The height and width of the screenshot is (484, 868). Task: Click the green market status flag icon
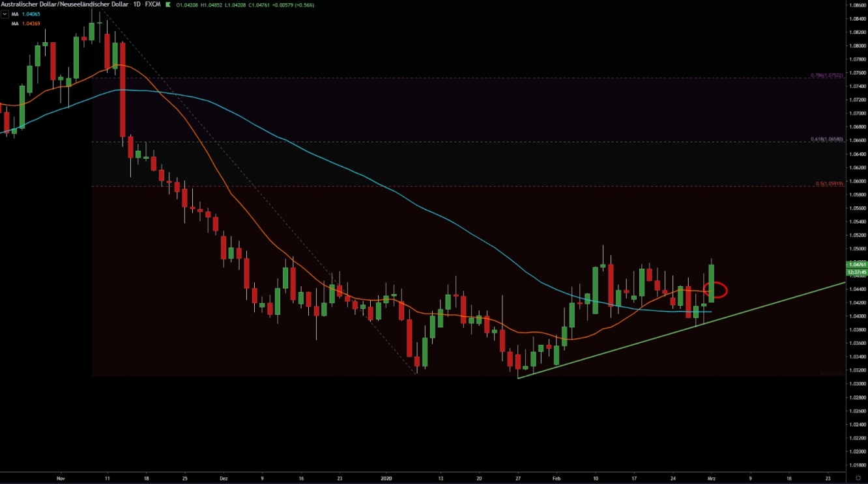coord(169,5)
